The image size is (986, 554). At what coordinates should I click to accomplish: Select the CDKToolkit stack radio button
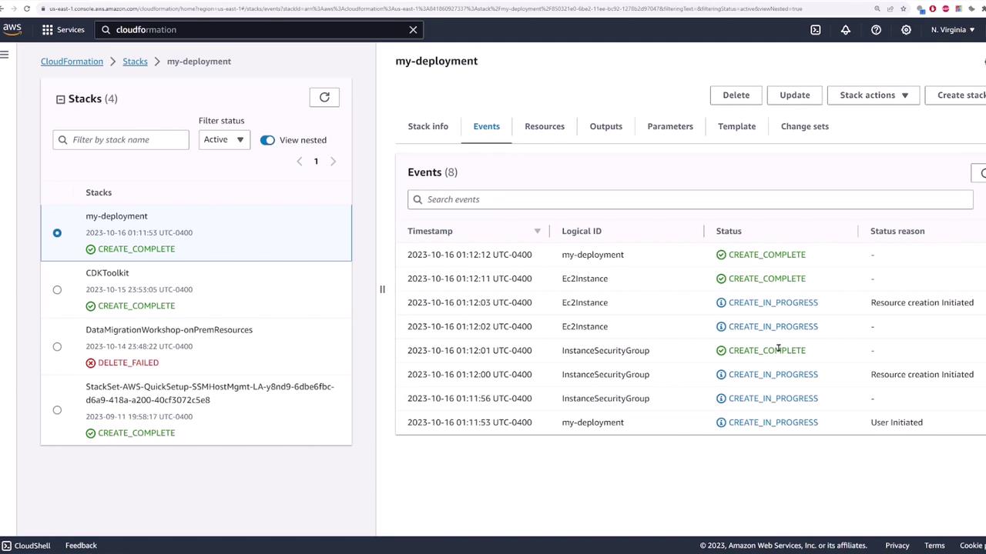click(57, 289)
